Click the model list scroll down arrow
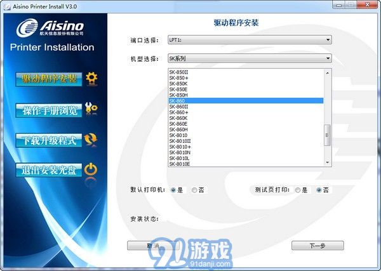This screenshot has height=271, width=381. (328, 162)
